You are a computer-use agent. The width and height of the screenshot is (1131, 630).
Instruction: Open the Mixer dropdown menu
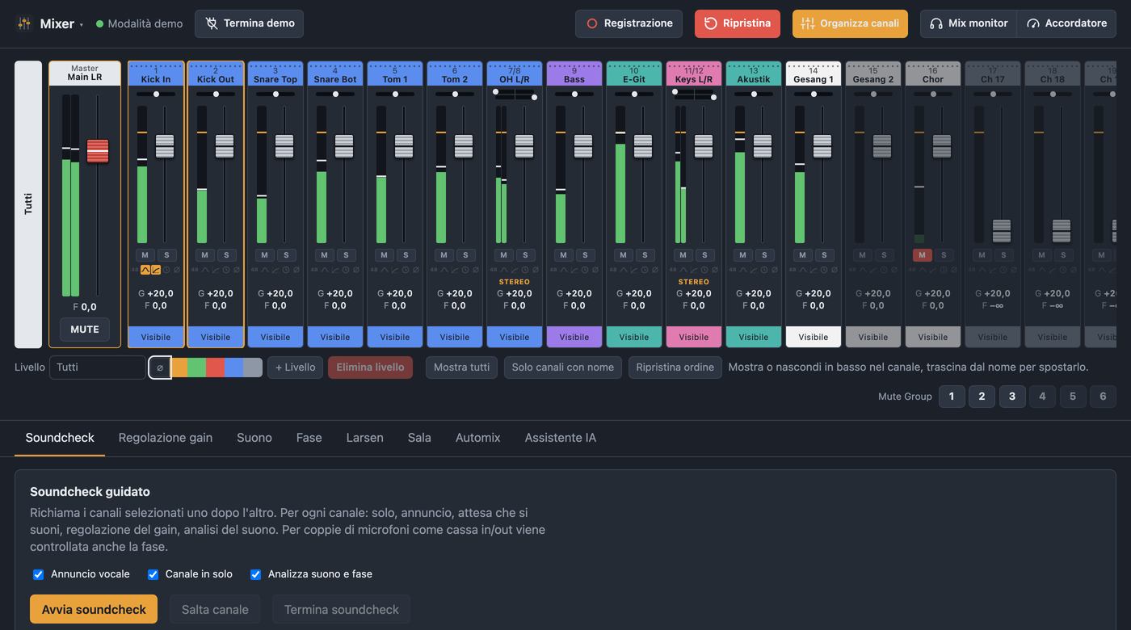point(61,24)
